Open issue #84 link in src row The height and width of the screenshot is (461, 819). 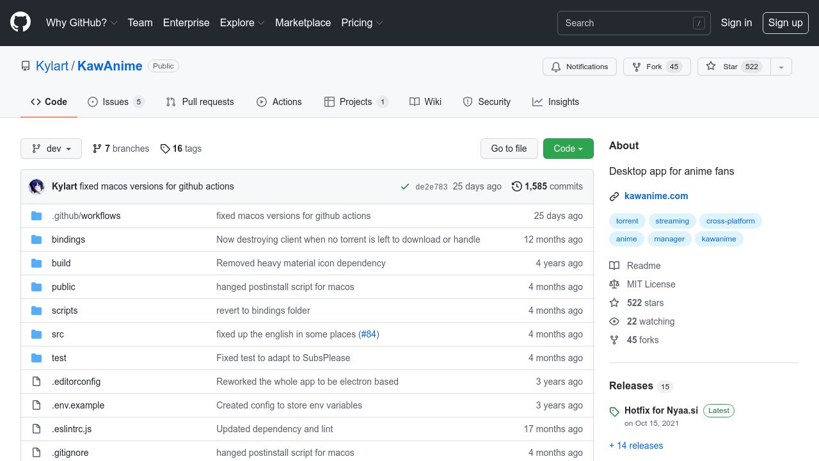coord(369,334)
